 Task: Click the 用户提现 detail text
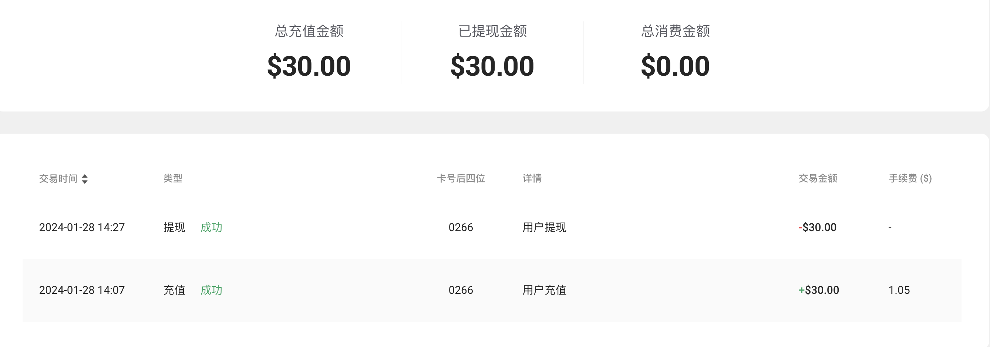coord(544,227)
